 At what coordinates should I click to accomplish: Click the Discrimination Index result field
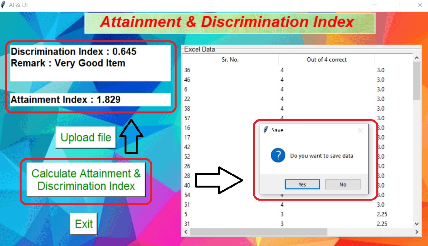[90, 63]
